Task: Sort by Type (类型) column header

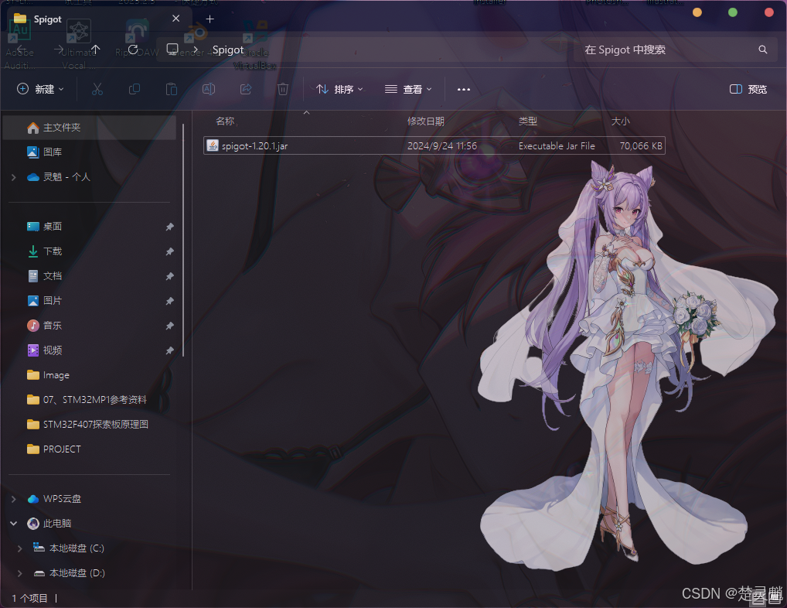Action: point(527,121)
